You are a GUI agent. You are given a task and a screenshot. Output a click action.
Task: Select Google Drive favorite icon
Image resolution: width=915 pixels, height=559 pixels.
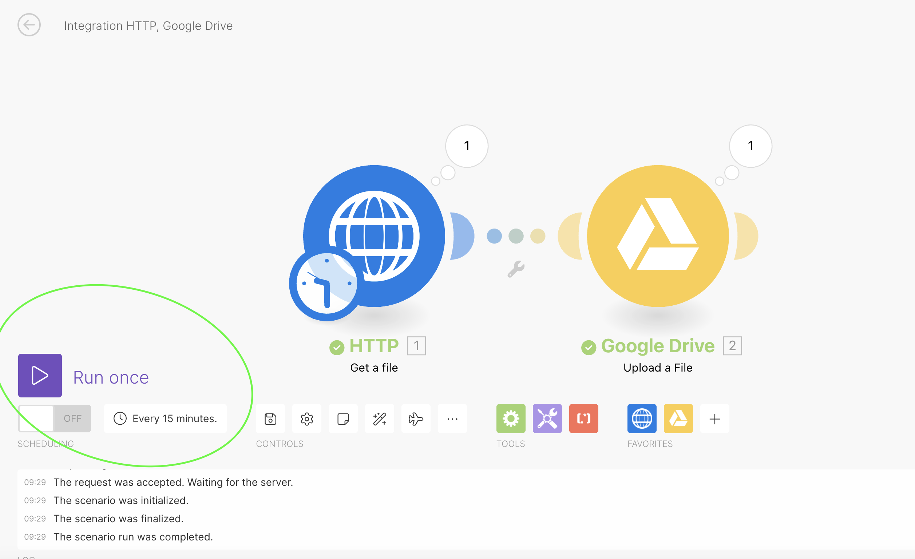(x=678, y=419)
